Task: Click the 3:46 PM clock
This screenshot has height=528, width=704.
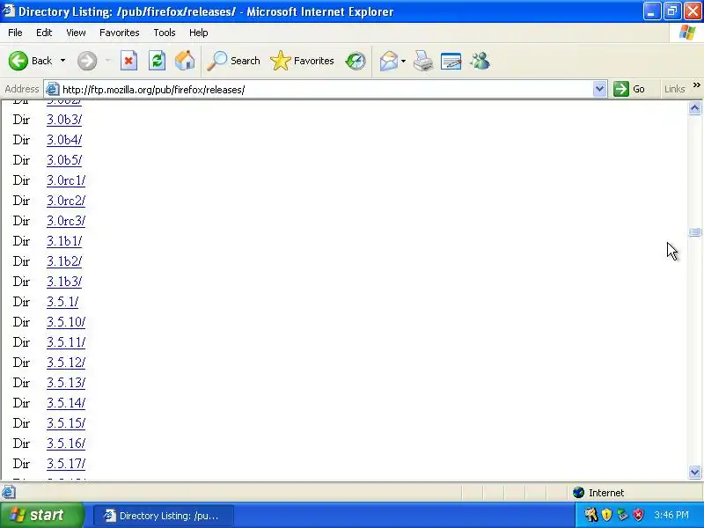Action: point(671,515)
